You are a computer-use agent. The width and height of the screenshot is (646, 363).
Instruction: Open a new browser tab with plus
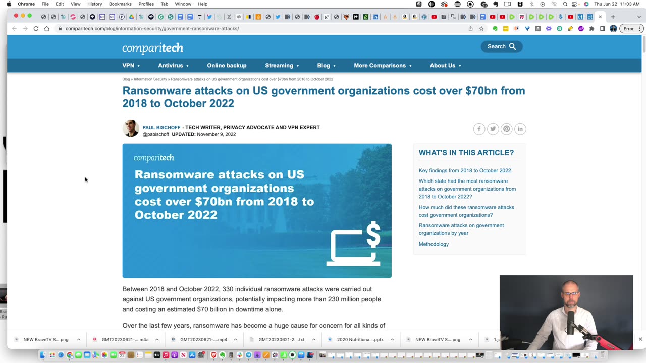pos(613,17)
